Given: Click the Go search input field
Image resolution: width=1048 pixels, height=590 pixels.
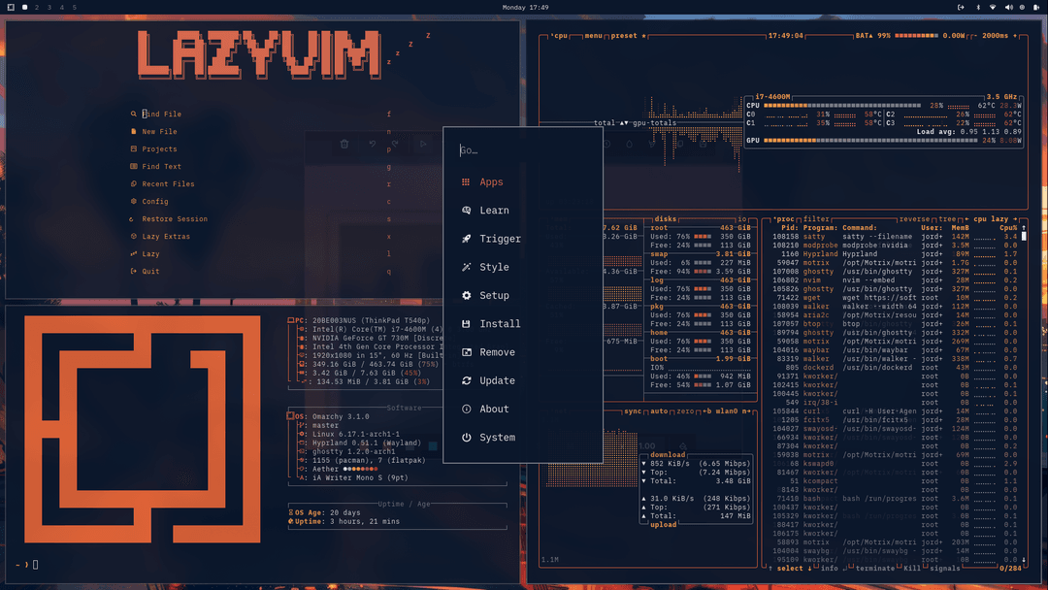Looking at the screenshot, I should coord(524,150).
